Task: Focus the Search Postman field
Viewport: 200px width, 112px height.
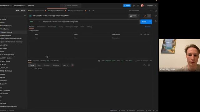Action: click(71, 6)
